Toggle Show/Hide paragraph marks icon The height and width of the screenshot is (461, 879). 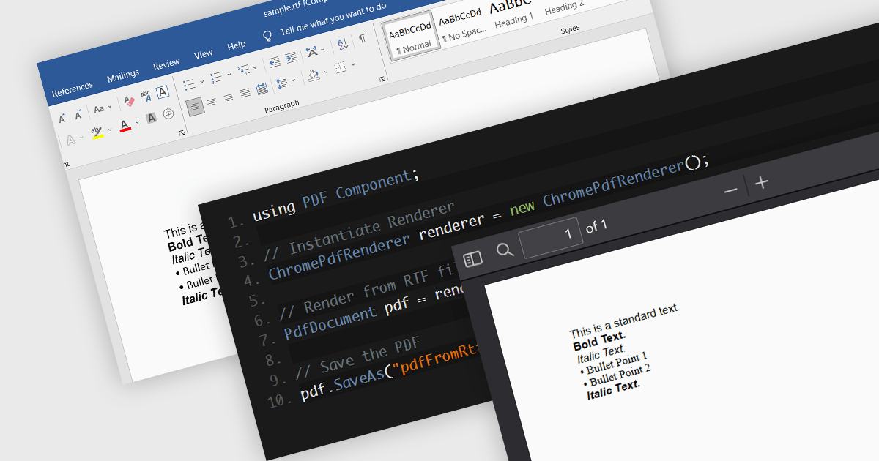(x=363, y=39)
